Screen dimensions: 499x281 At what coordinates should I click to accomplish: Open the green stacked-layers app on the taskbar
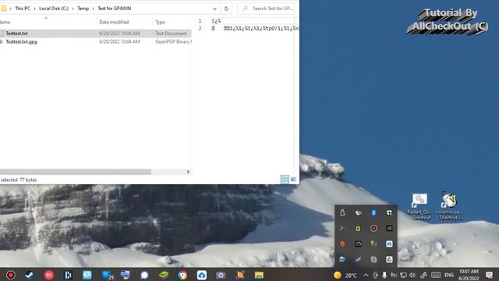point(163,275)
